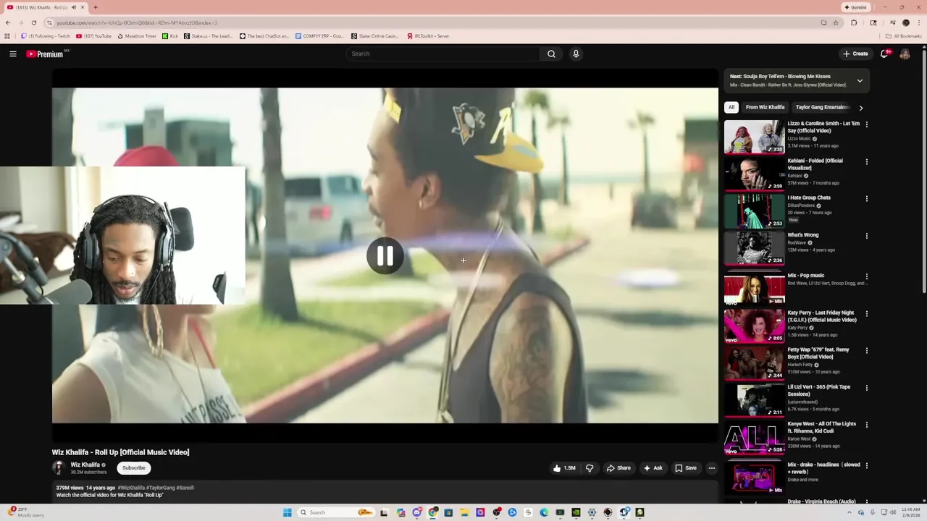The image size is (927, 521).
Task: Start voice search with microphone icon
Action: point(576,54)
